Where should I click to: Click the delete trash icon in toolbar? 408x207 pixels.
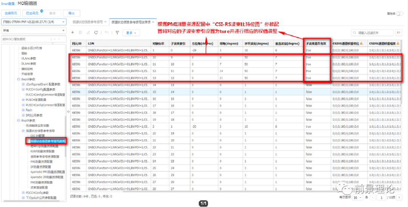pyautogui.click(x=80, y=33)
